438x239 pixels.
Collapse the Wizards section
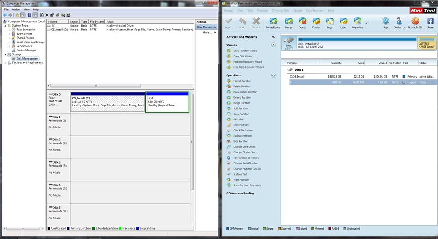coord(273,45)
